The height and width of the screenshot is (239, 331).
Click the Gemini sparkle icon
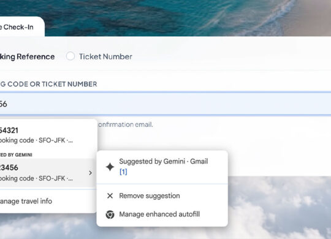tap(110, 167)
